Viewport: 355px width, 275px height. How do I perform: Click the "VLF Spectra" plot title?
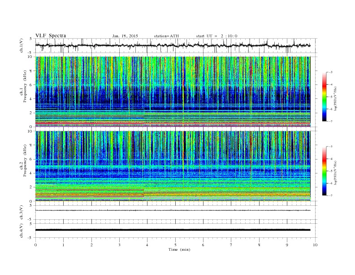(x=51, y=35)
